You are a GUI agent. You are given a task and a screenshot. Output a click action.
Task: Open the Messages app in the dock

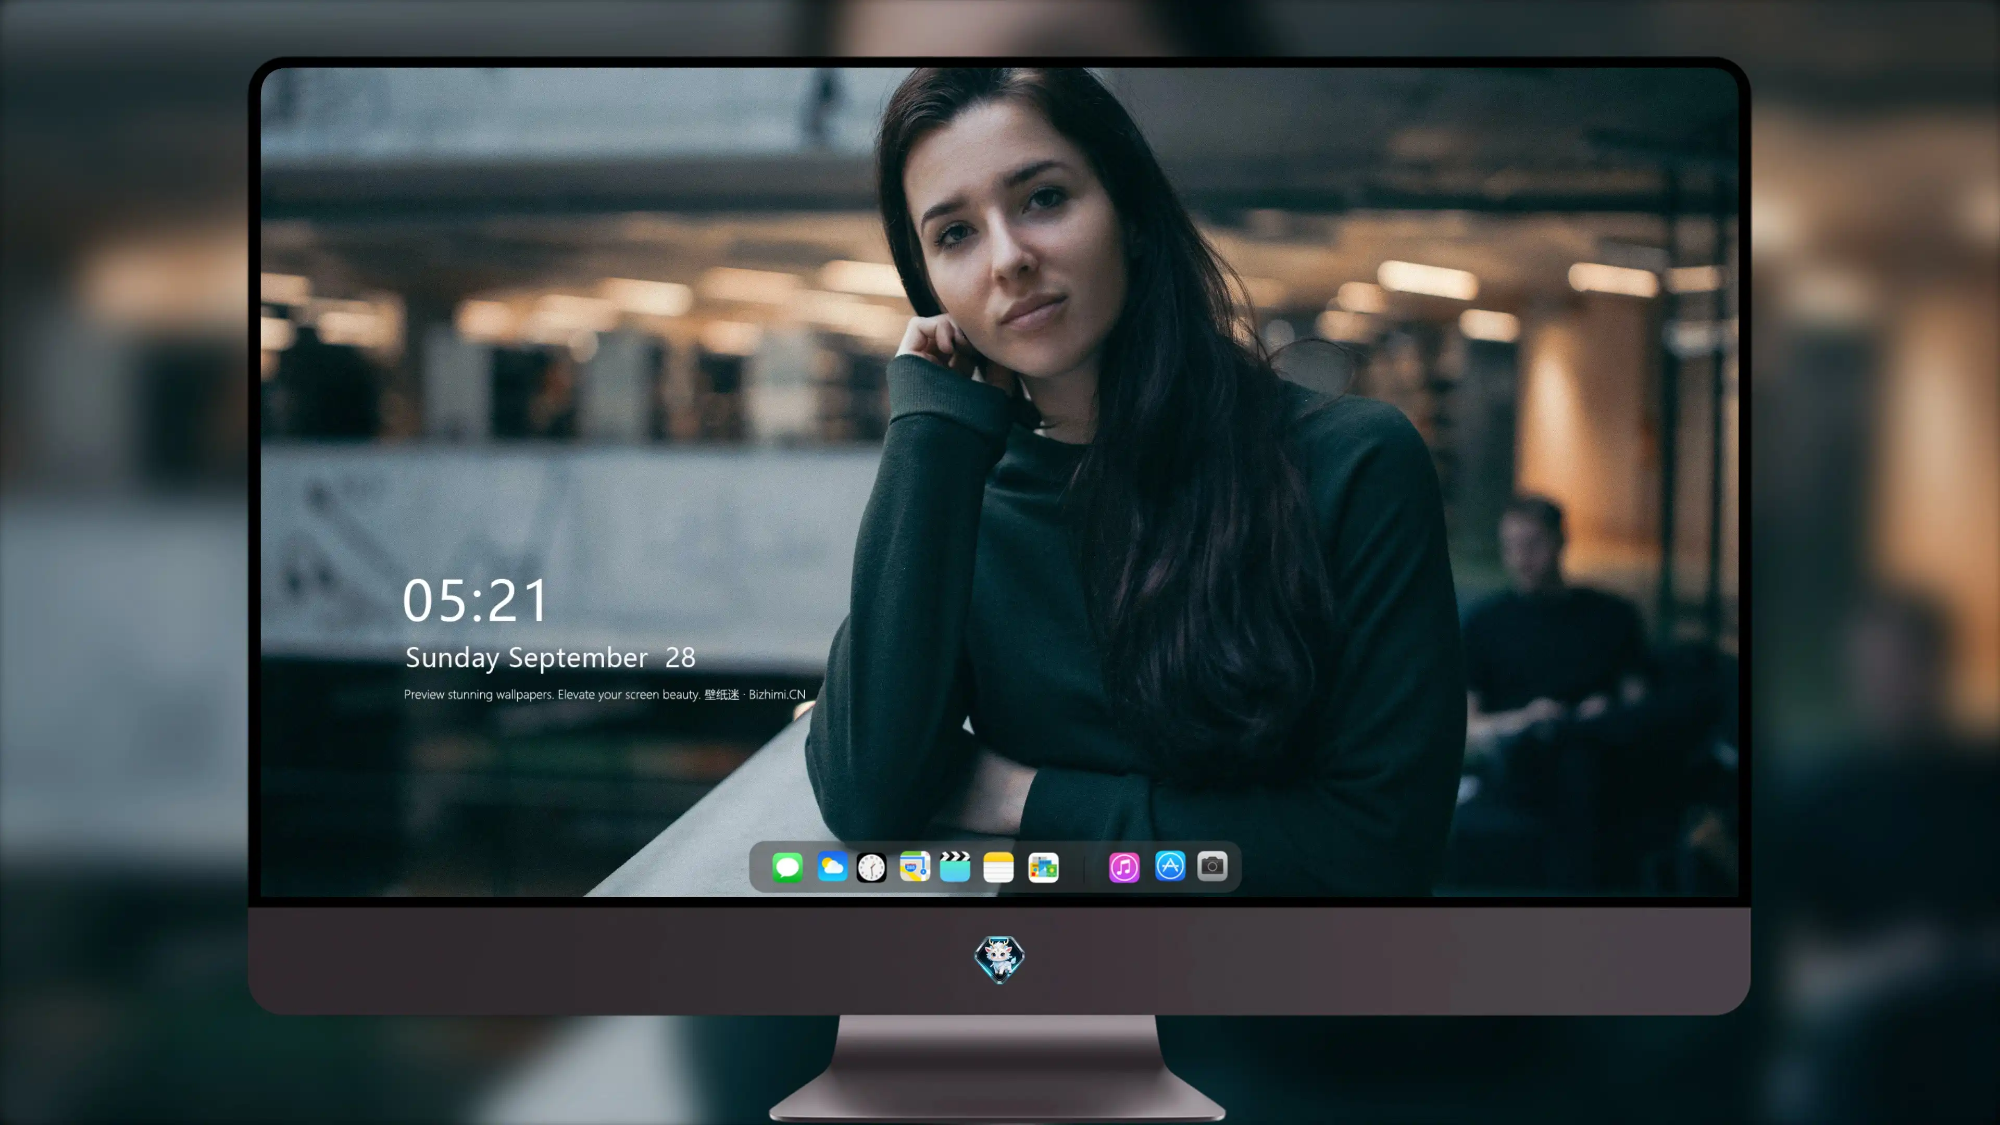click(x=787, y=867)
